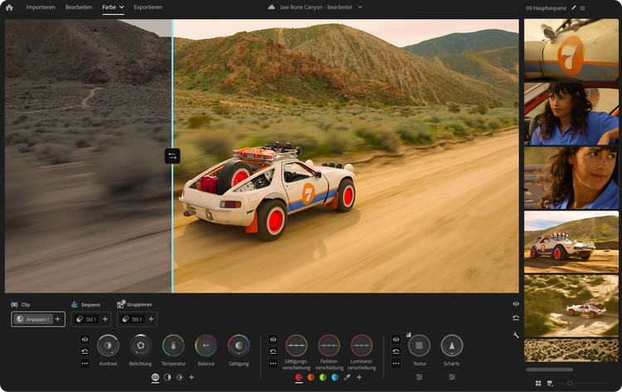This screenshot has height=392, width=622.
Task: Toggle visibility eye for color shift group
Action: (x=273, y=340)
